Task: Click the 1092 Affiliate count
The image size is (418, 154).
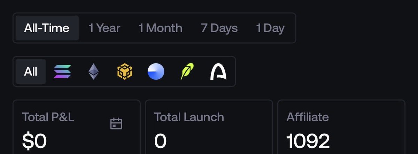Action: pyautogui.click(x=308, y=141)
